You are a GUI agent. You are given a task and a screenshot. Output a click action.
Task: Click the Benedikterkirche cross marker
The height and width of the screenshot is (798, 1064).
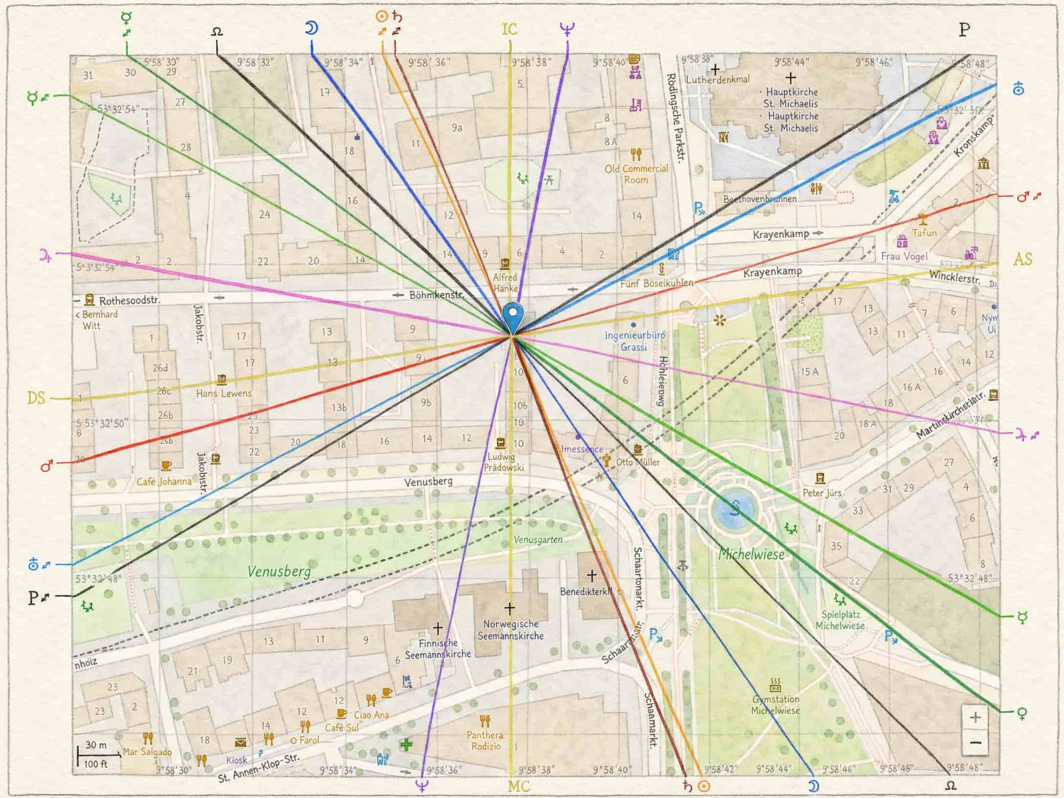(x=592, y=576)
